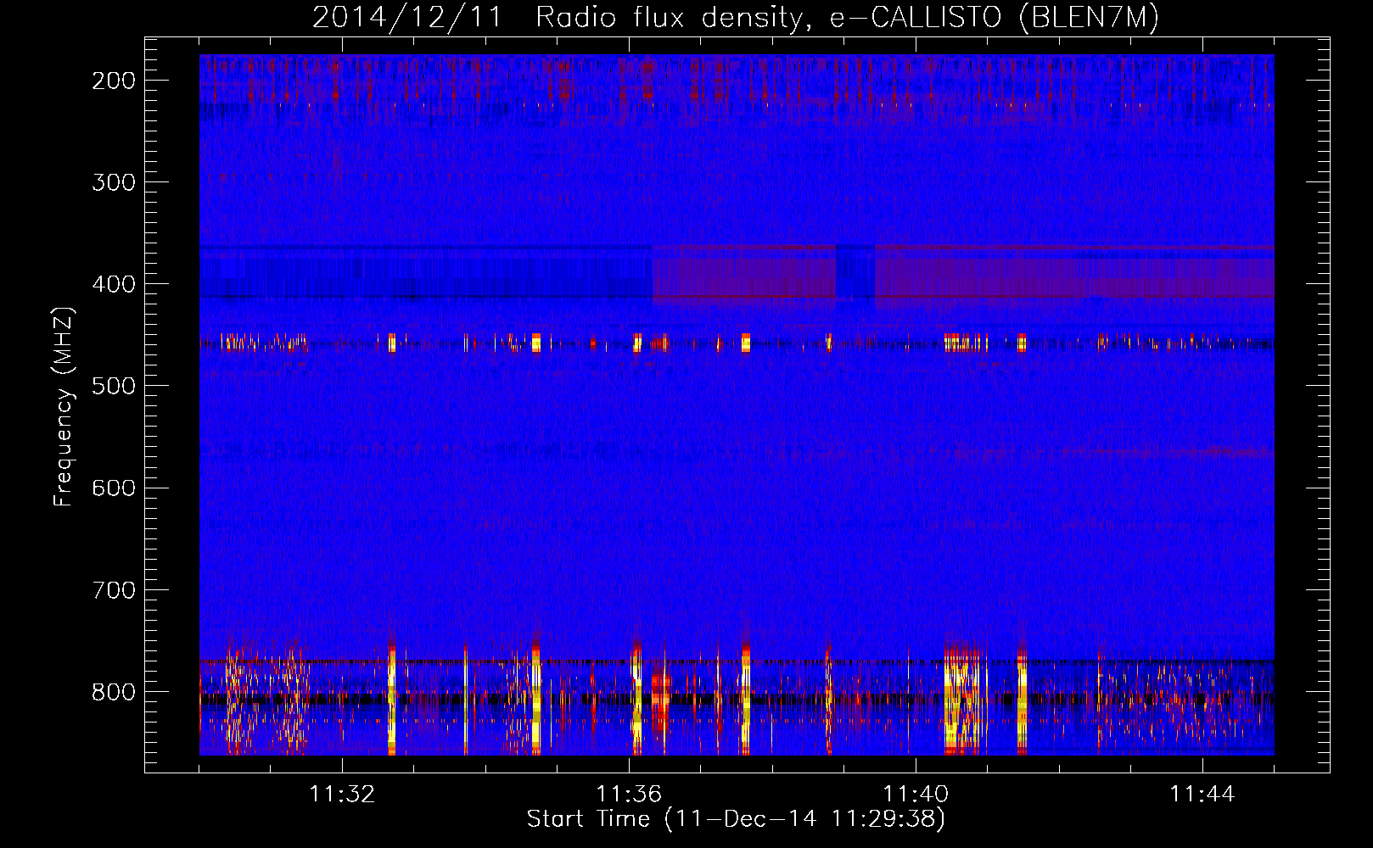Click the "Start Time (11-Dec-14 11:29:38)" axis label
This screenshot has height=848, width=1373.
[x=736, y=819]
